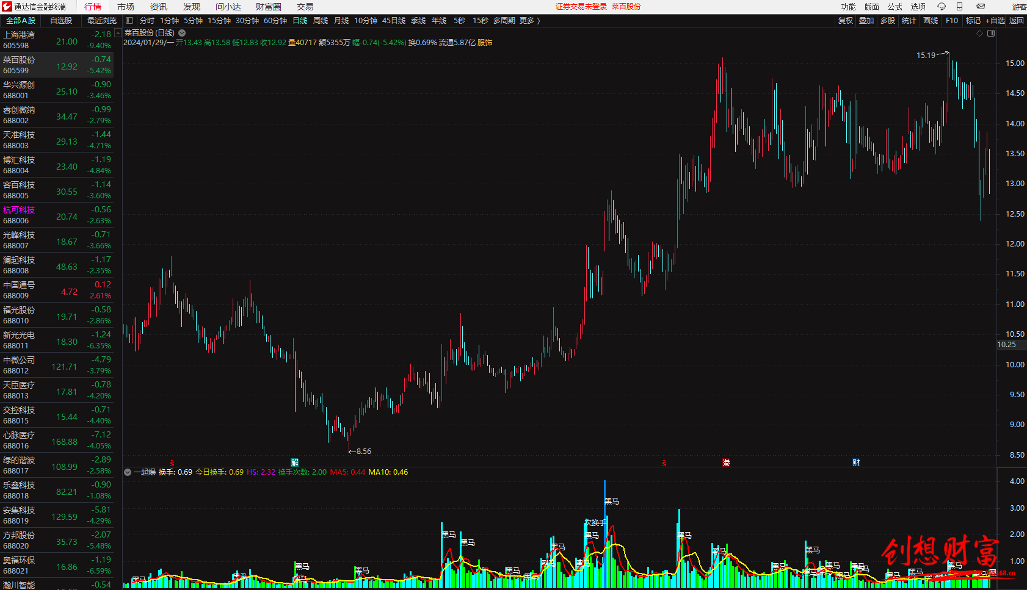
Task: Switch chart to 年线 period
Action: [439, 21]
